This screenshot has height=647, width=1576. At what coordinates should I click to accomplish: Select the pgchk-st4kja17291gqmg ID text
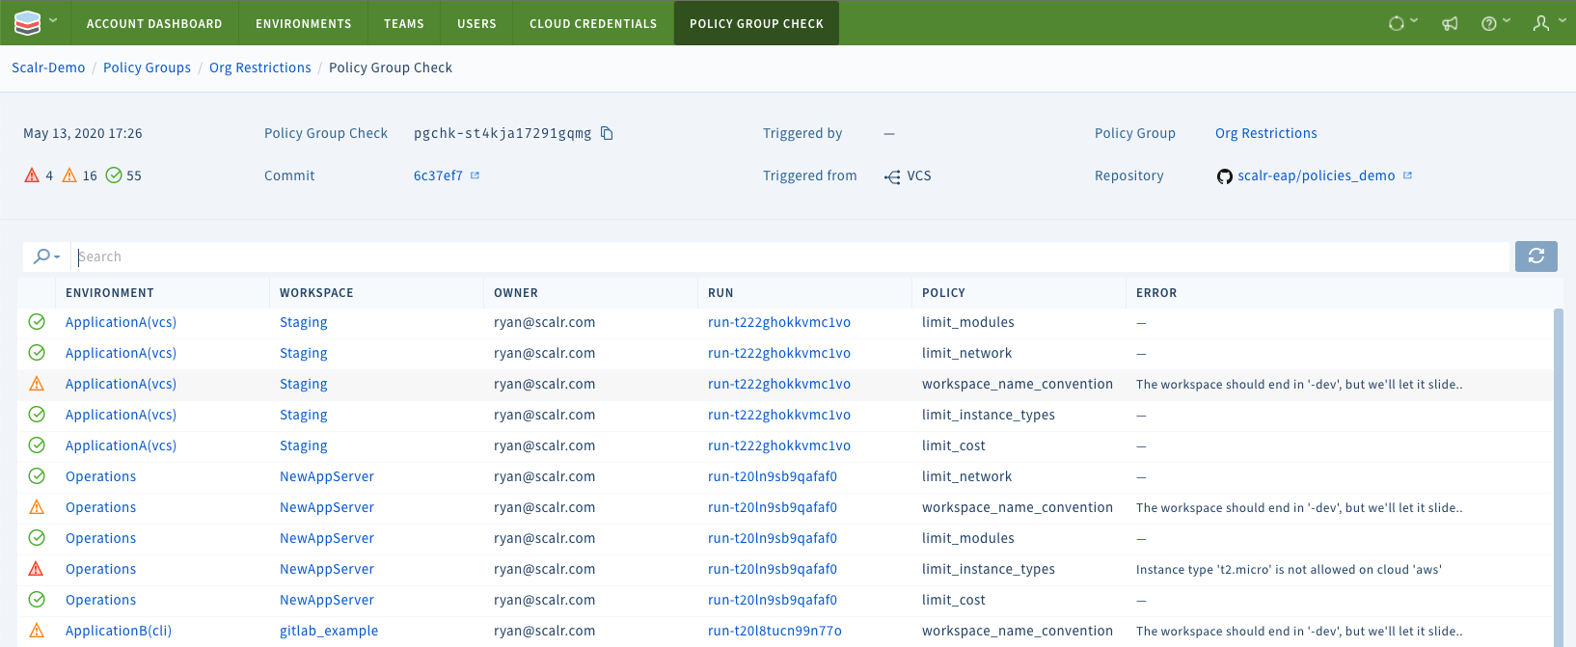(x=503, y=133)
